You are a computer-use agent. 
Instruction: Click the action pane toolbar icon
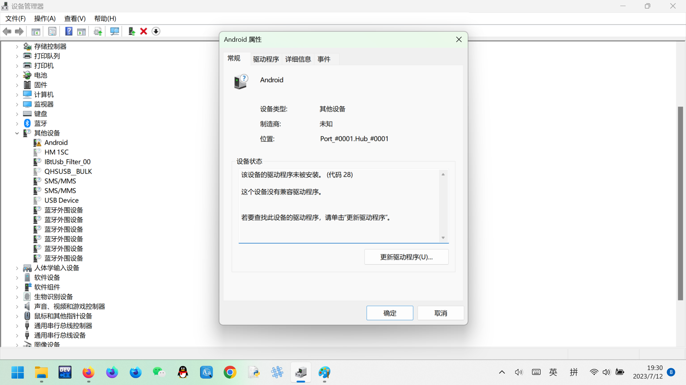(x=81, y=31)
